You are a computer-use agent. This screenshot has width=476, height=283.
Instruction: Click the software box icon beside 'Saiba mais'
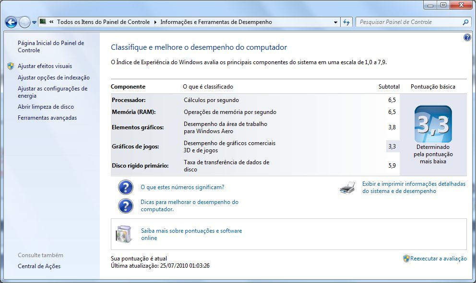pos(124,234)
